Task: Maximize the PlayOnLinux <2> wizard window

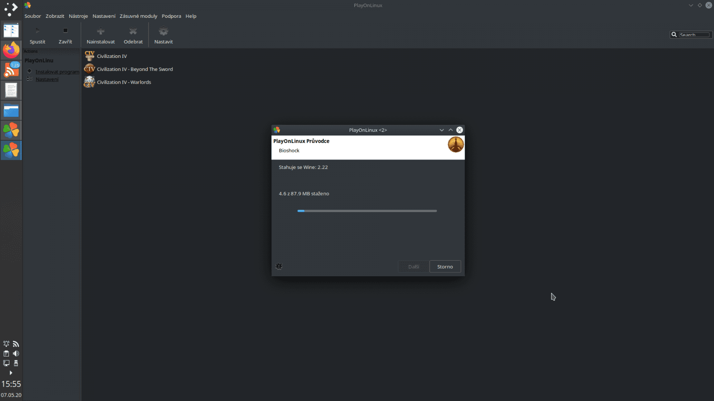Action: point(451,130)
